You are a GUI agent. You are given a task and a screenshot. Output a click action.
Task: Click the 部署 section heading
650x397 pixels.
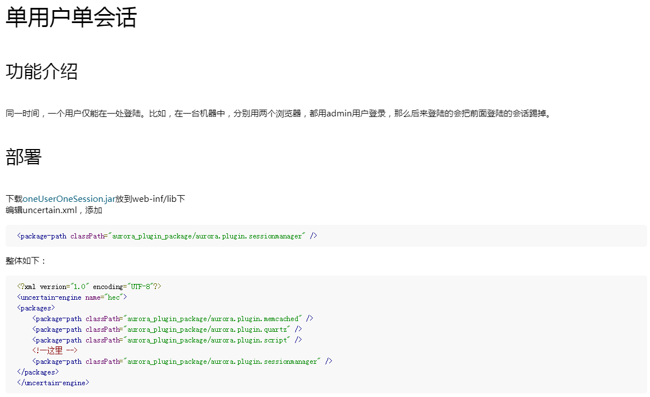pos(24,157)
